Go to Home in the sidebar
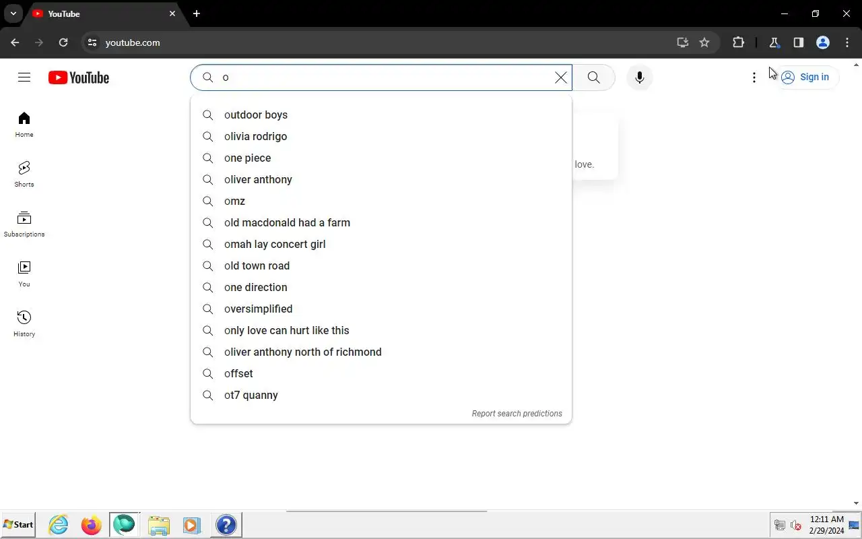Viewport: 862px width, 539px height. (24, 125)
